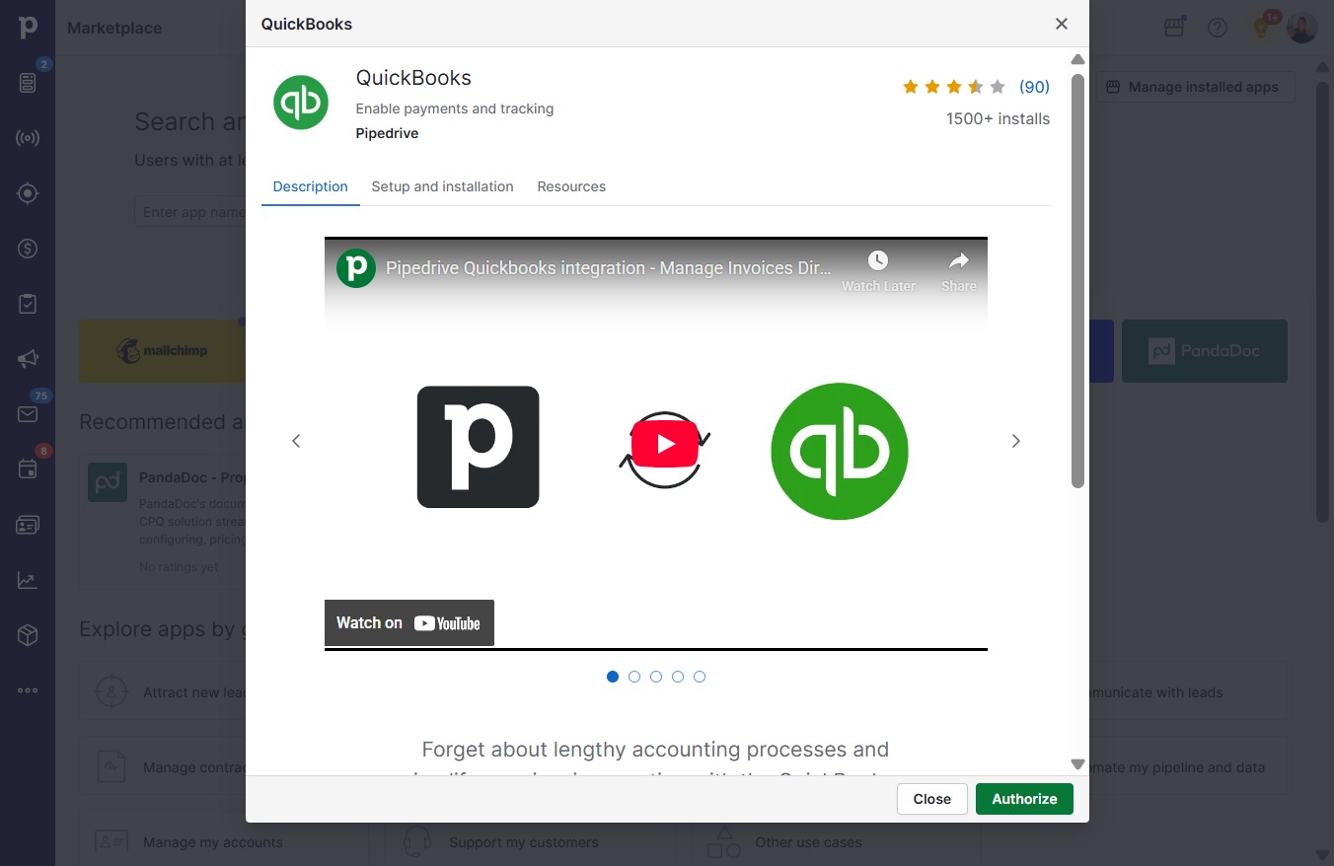Go to the next carousel slide

(1016, 441)
